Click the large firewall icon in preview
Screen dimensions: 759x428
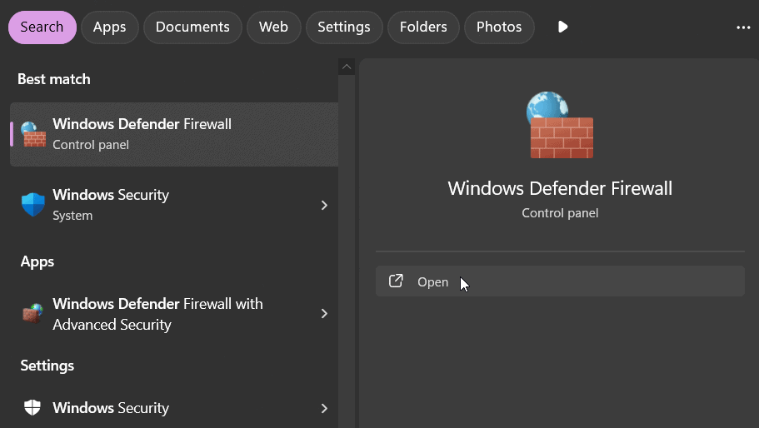tap(560, 125)
